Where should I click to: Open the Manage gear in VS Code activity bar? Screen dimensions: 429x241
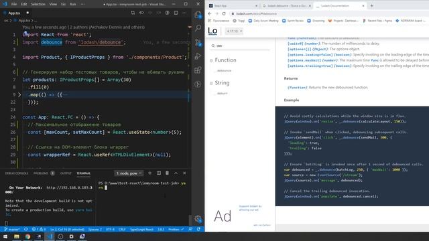point(198,219)
